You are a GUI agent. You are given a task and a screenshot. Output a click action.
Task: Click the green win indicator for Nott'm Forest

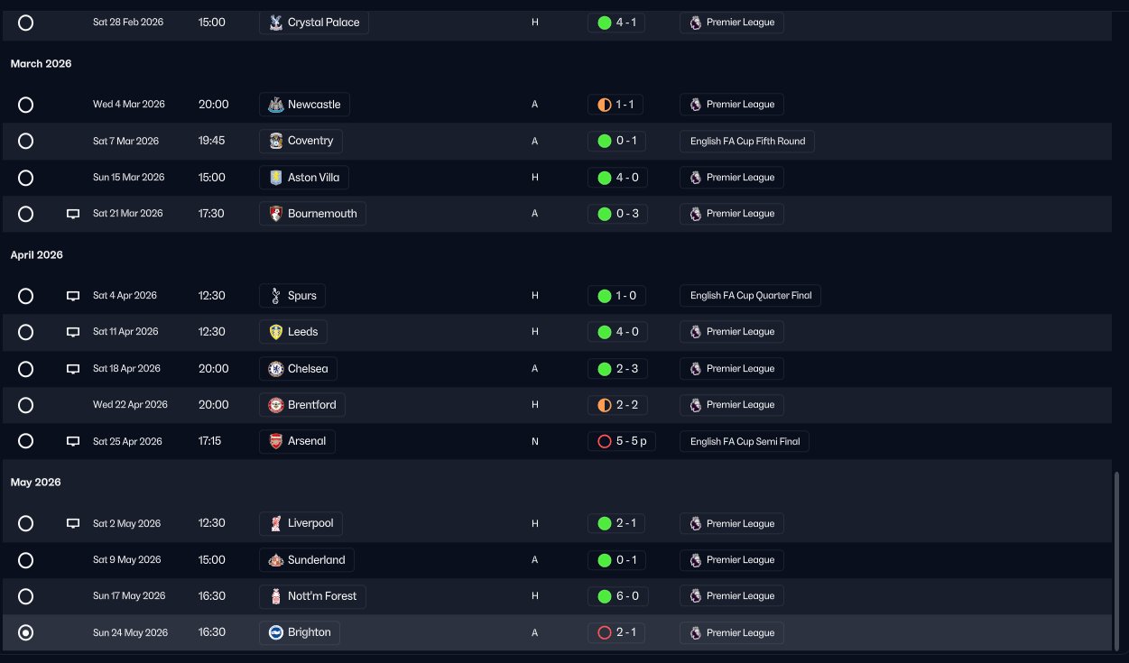[x=605, y=596]
